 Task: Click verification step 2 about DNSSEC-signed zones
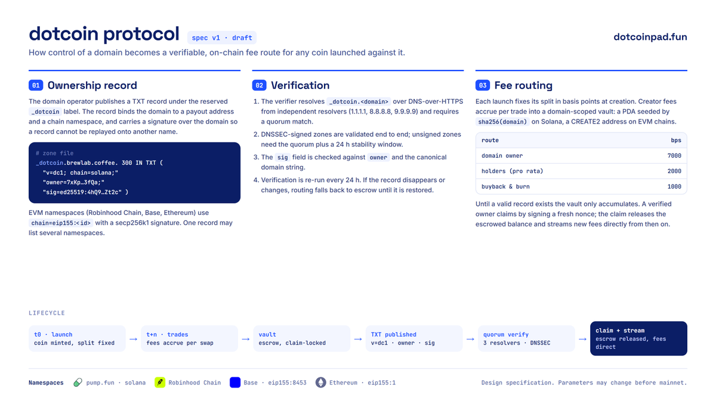[x=361, y=140]
